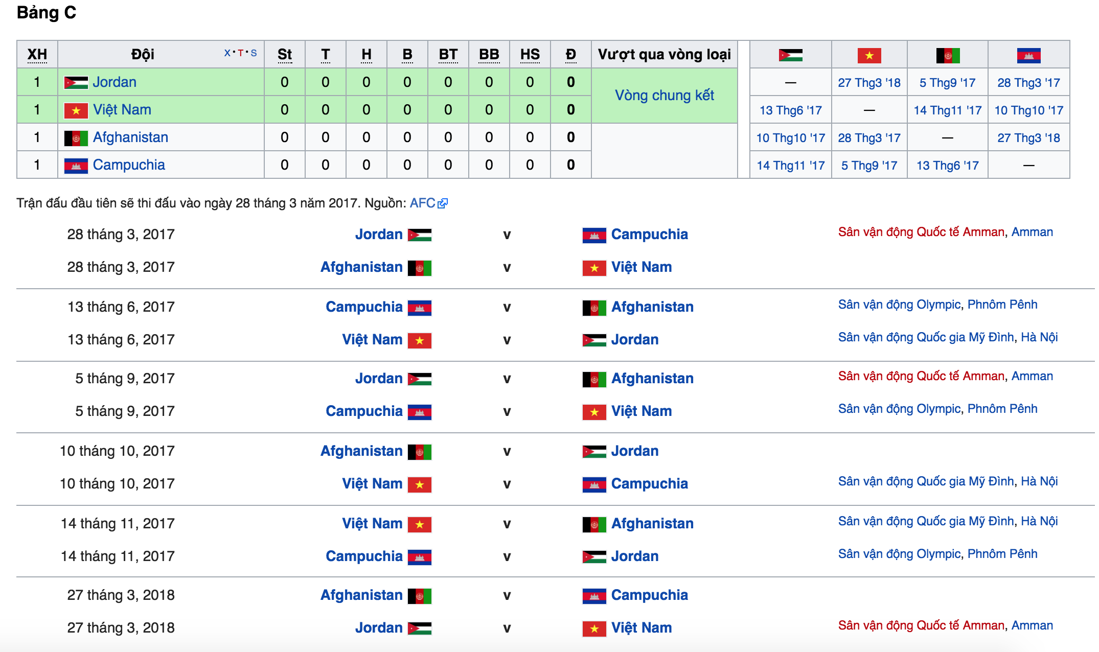This screenshot has height=652, width=1099.
Task: Click the X view template link
Action: [227, 53]
